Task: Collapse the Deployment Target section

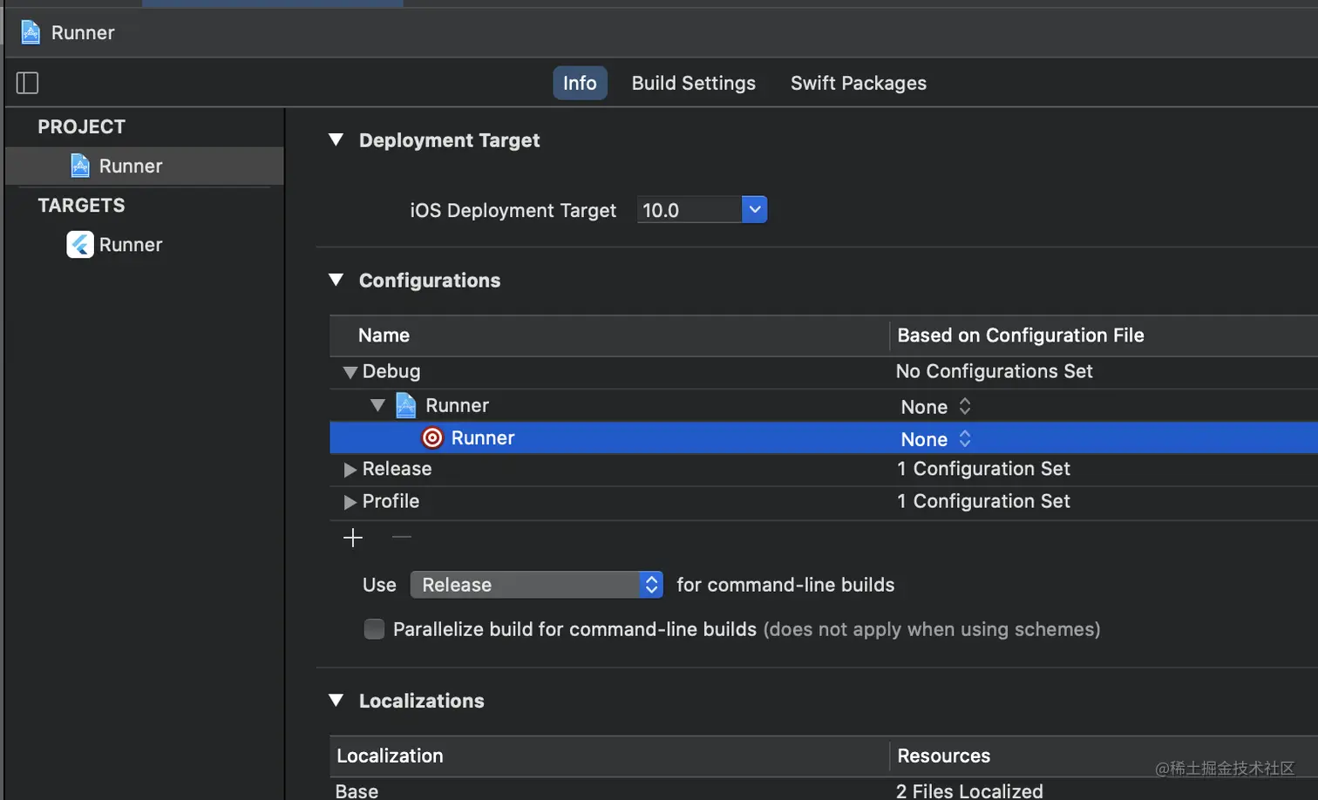Action: coord(336,139)
